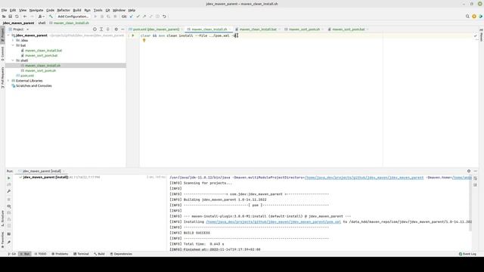Open the TODO tool window
Viewport: 484px width, 272px height.
40,254
